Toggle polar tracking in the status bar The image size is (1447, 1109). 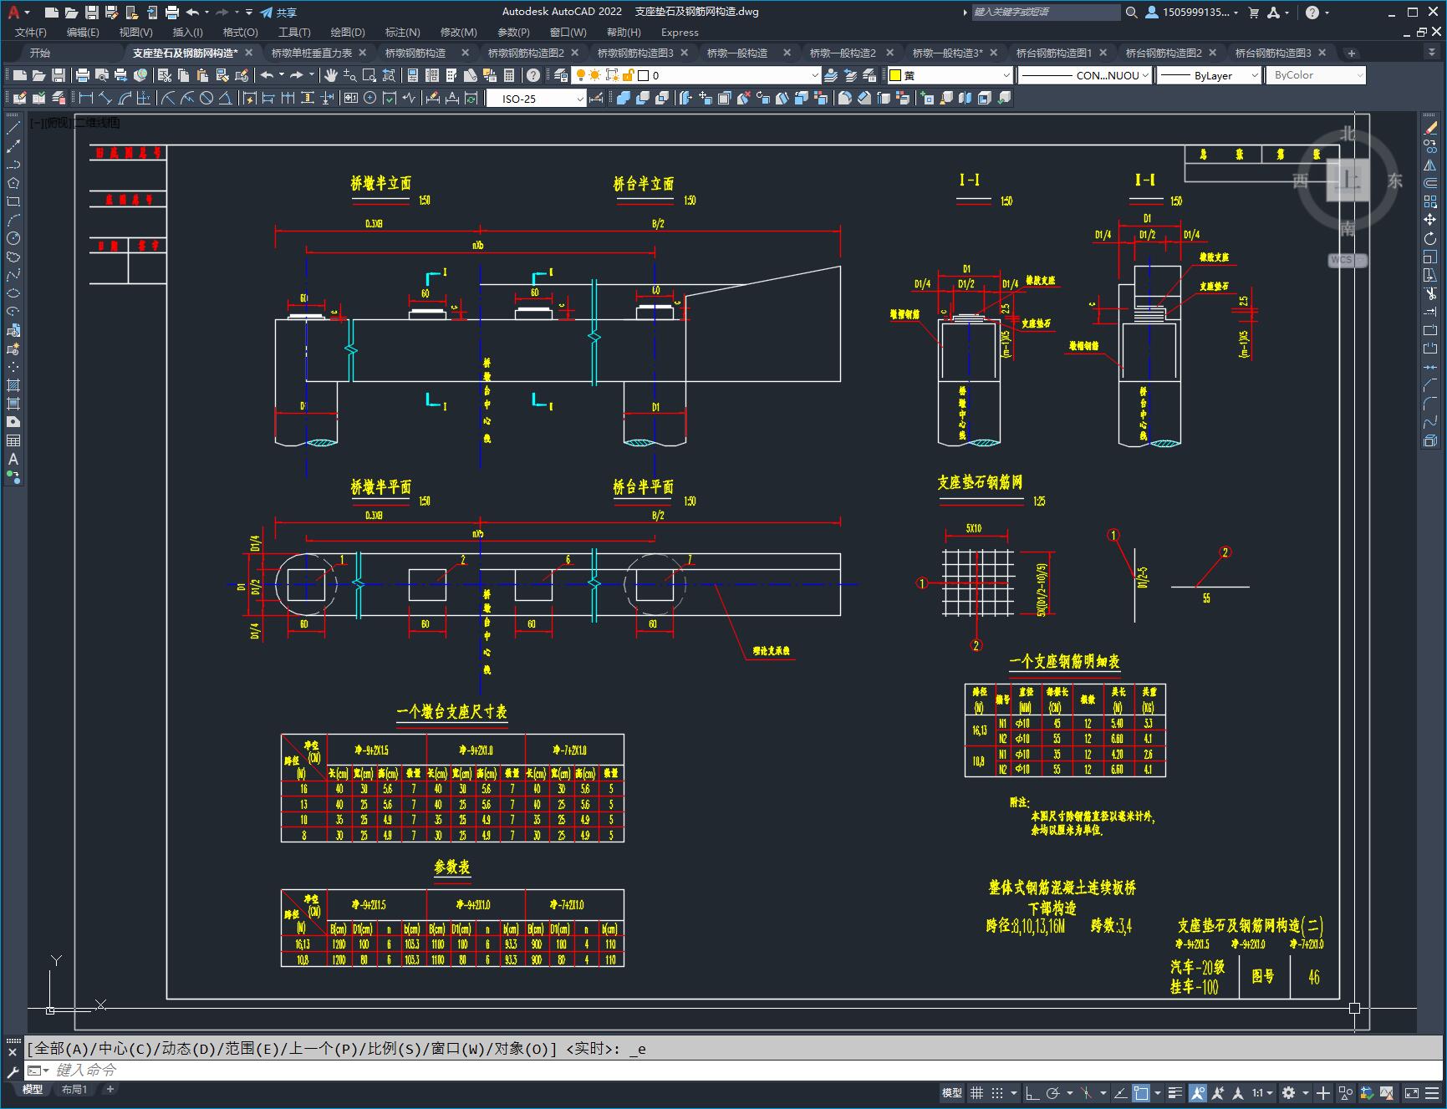(x=1053, y=1092)
